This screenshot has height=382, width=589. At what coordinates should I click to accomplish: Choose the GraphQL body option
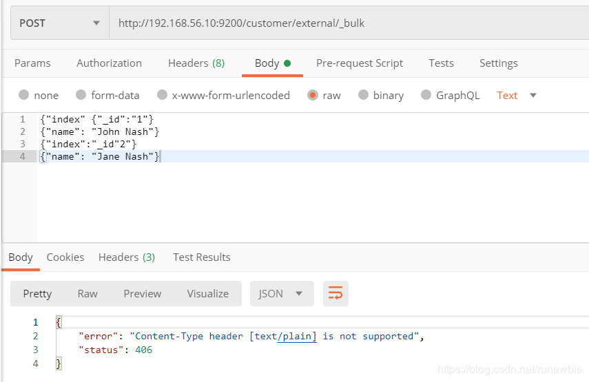click(x=426, y=95)
